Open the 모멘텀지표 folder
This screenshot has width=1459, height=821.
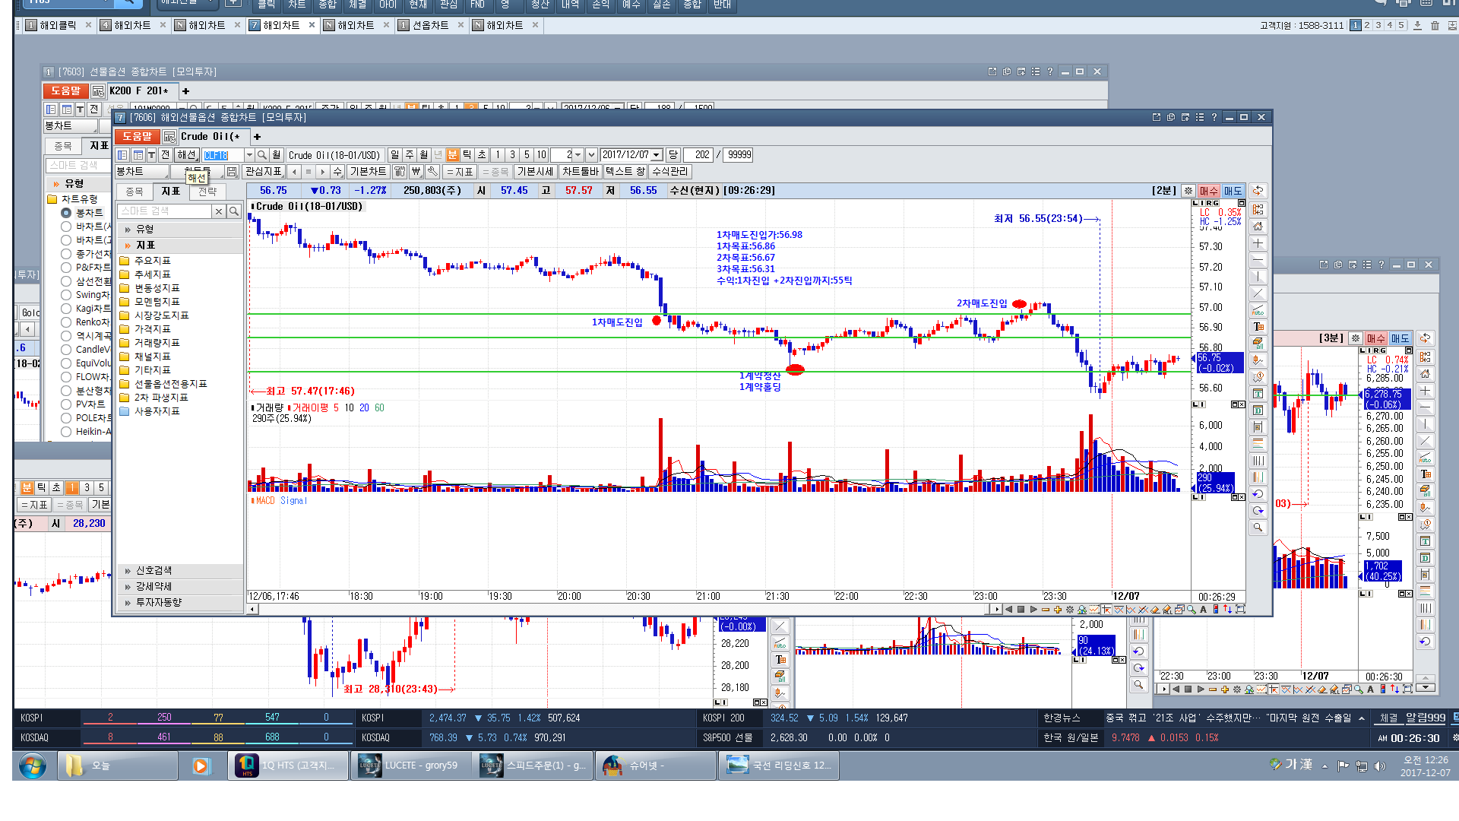point(149,302)
